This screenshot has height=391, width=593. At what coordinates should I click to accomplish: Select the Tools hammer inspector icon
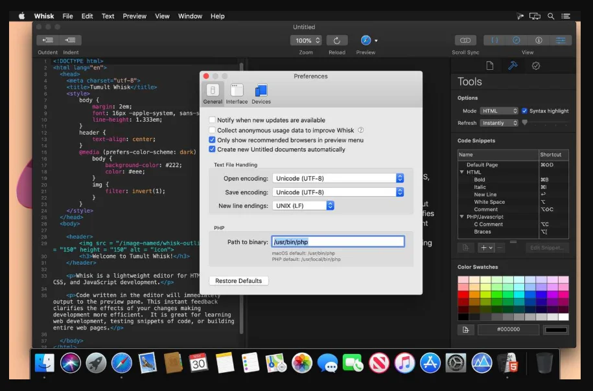(513, 66)
